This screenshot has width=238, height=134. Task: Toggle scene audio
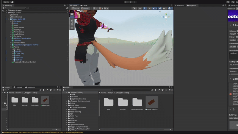click(x=149, y=8)
